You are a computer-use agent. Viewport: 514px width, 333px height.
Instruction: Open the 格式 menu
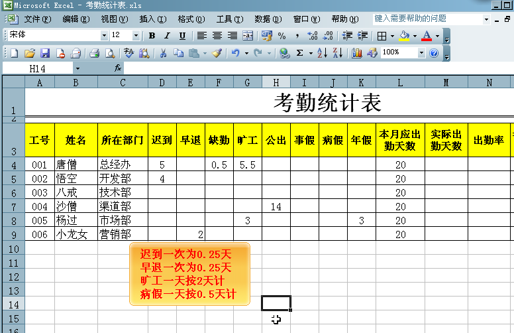191,19
